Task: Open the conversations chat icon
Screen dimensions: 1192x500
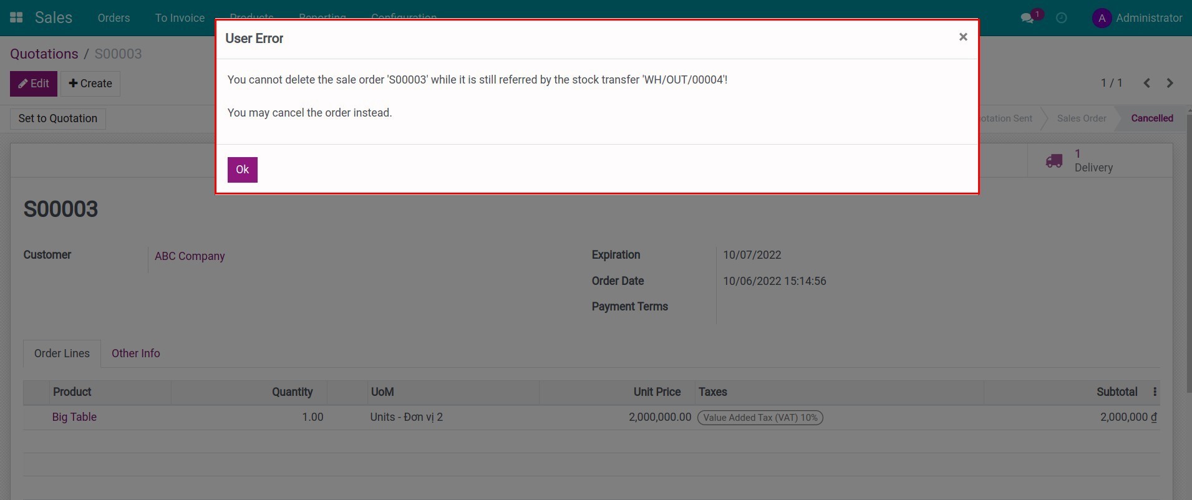Action: 1027,18
